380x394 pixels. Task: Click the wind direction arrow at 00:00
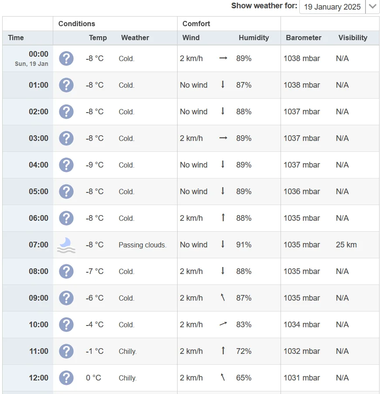tap(223, 58)
